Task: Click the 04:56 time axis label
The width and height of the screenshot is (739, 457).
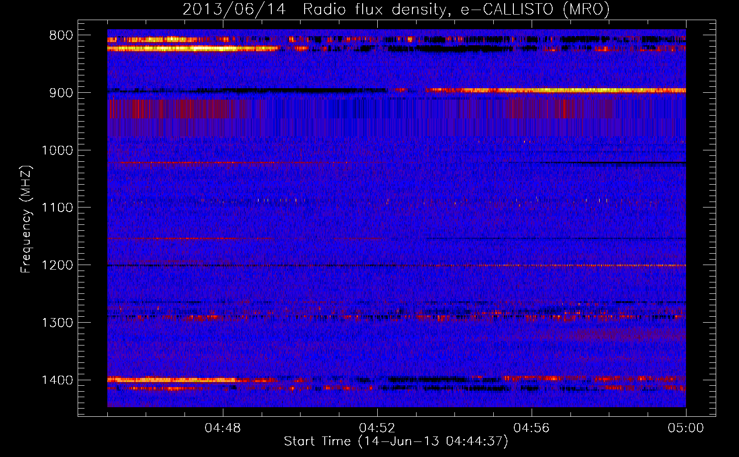Action: [532, 428]
